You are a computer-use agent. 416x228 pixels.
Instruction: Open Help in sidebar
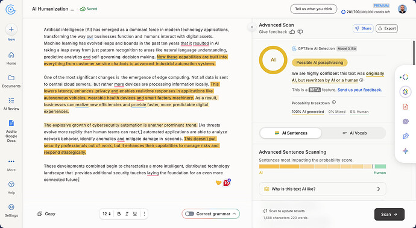tap(11, 188)
